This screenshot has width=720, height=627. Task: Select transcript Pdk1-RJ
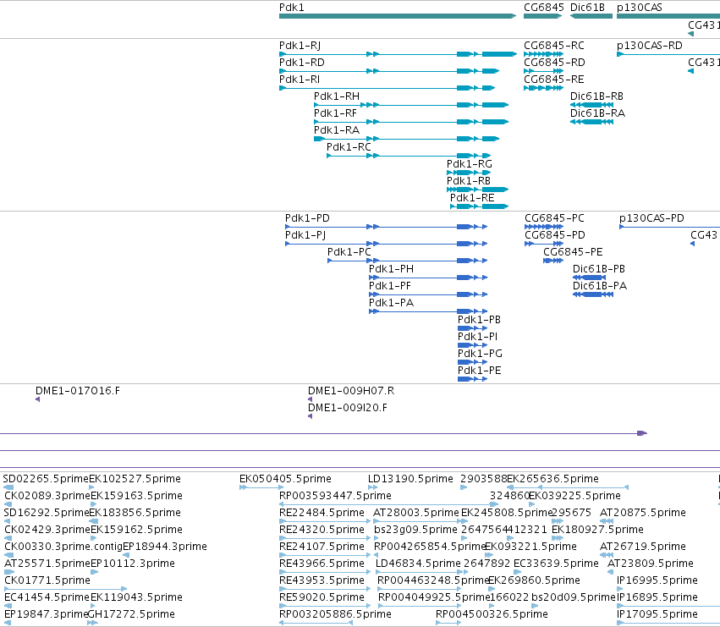300,46
